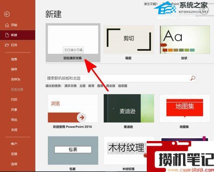Select the 剪切 template thumbnail
The height and width of the screenshot is (172, 214).
tap(129, 40)
